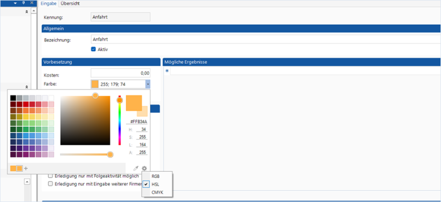
Task: Select the Eingabe tab
Action: [x=49, y=4]
